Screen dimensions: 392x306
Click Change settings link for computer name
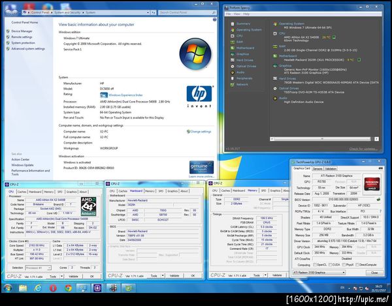(x=201, y=132)
